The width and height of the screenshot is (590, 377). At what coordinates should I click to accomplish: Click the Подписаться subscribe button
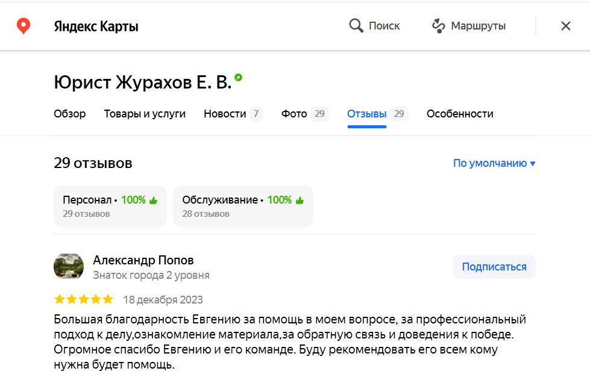(x=494, y=267)
